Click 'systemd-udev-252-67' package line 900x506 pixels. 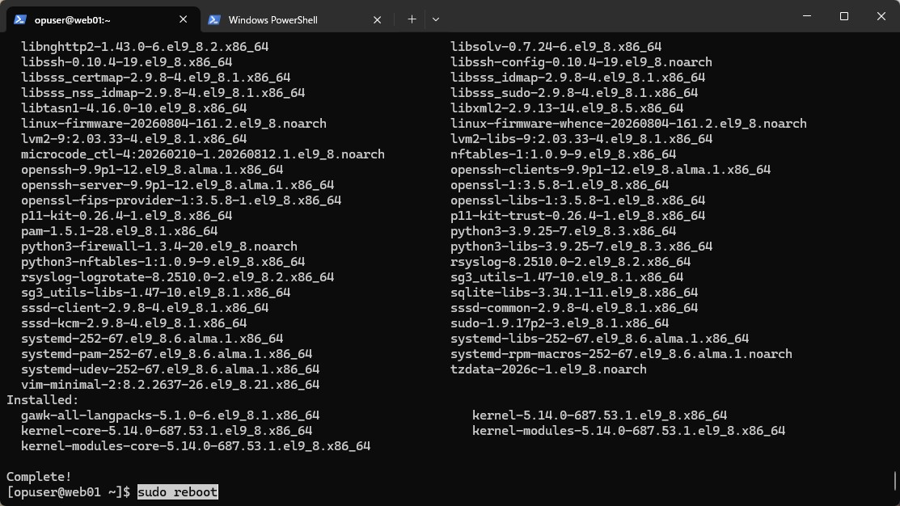171,369
